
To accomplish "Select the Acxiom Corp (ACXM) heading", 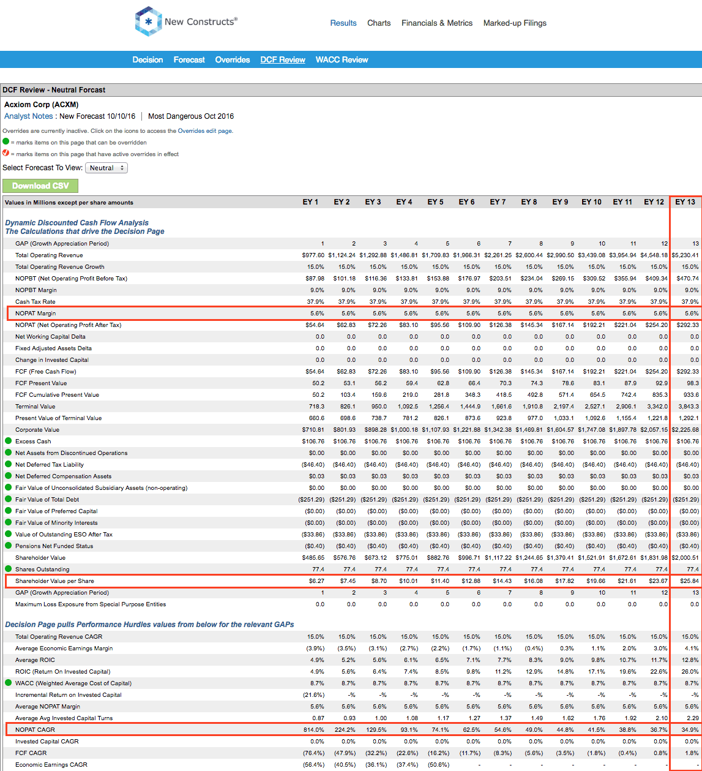I will [x=42, y=105].
